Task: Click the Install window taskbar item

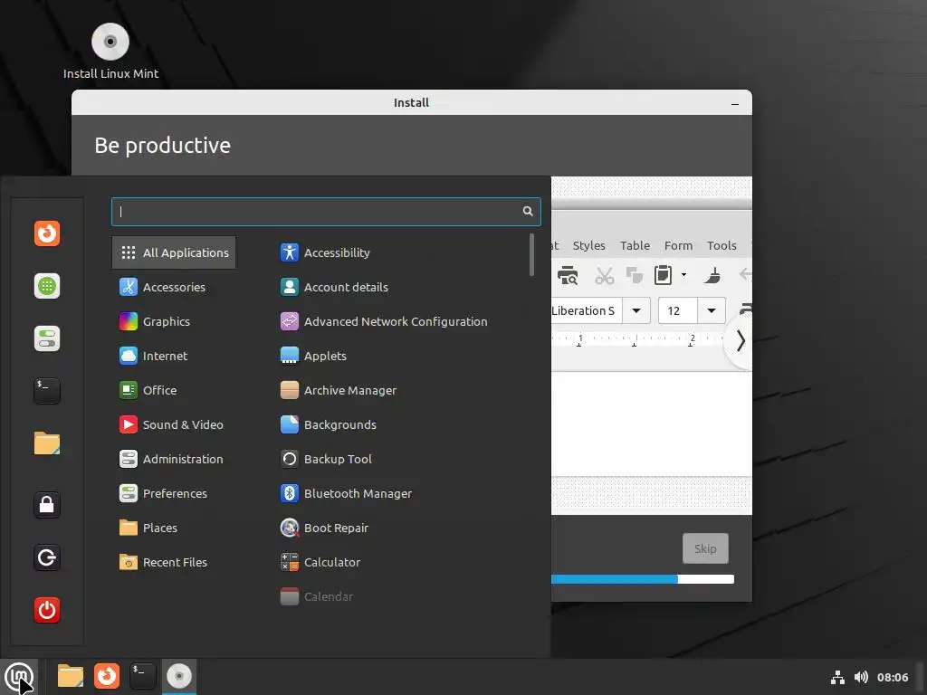Action: pyautogui.click(x=179, y=676)
